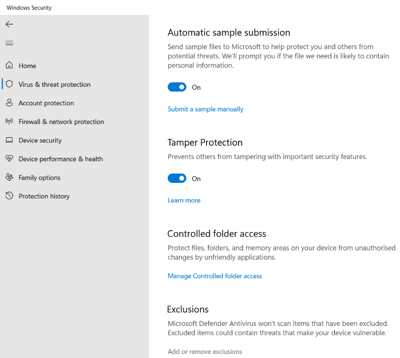Select the Device security laptop icon
The image size is (400, 358).
[9, 140]
